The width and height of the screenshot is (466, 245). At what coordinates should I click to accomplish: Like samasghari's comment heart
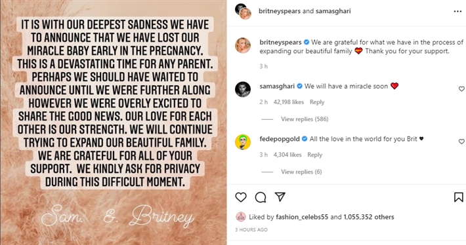(461, 88)
